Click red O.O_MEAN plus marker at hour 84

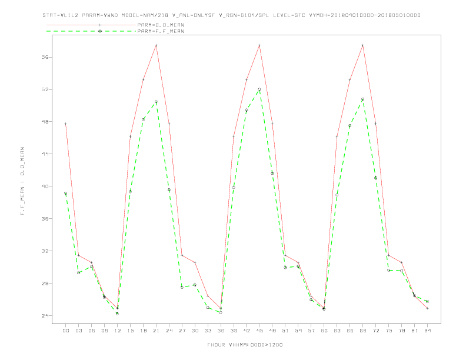427,308
